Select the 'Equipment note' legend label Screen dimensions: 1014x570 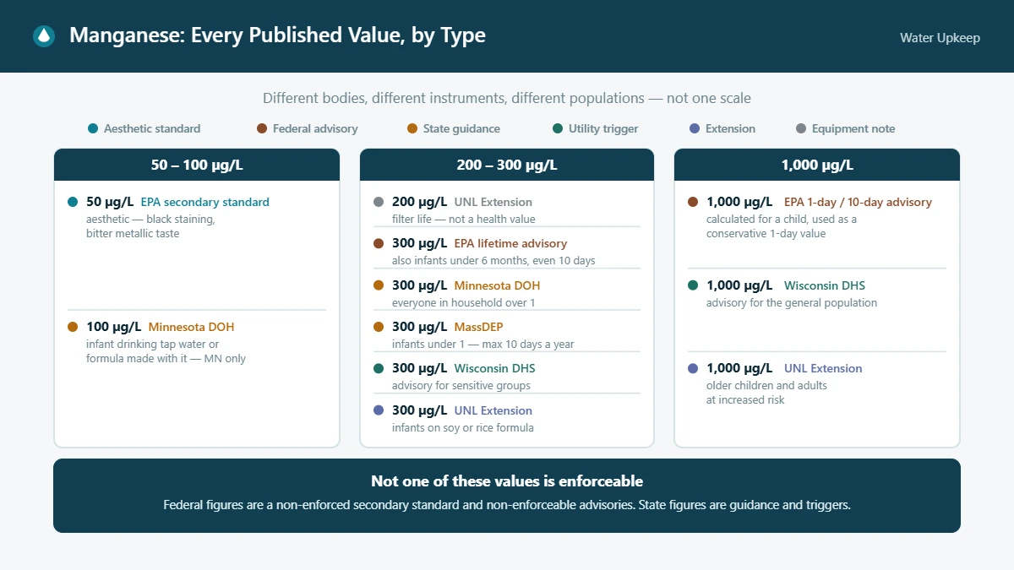click(x=853, y=129)
